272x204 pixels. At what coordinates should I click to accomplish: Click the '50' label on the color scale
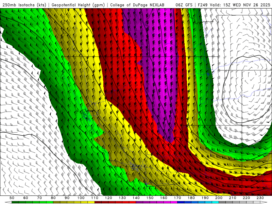[12, 198]
